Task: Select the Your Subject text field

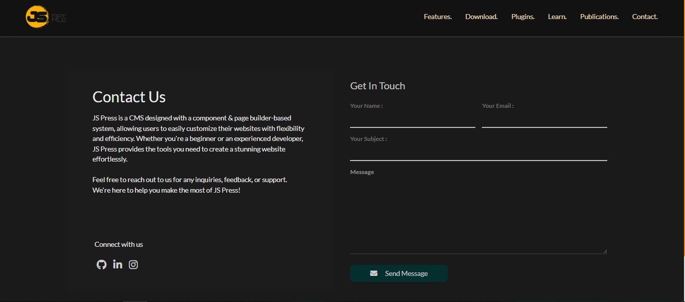Action: coord(478,153)
